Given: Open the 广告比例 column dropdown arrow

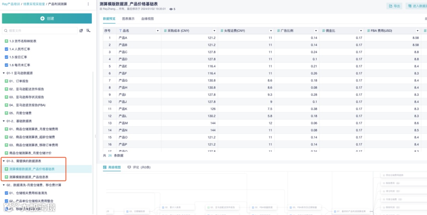Looking at the screenshot, I should (316, 31).
